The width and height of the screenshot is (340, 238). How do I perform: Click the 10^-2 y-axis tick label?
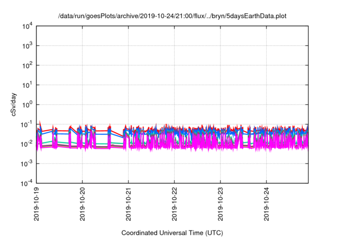click(x=27, y=144)
